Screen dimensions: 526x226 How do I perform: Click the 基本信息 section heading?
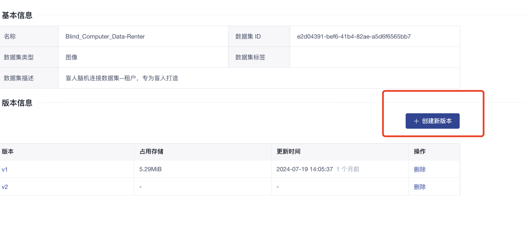(17, 15)
